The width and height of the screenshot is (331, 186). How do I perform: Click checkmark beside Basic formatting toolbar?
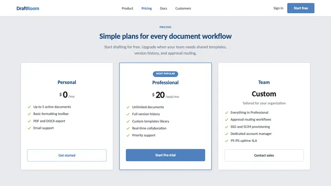point(29,114)
